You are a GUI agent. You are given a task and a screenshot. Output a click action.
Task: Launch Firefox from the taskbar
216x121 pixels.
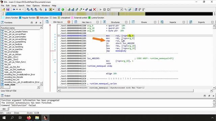pos(29,118)
